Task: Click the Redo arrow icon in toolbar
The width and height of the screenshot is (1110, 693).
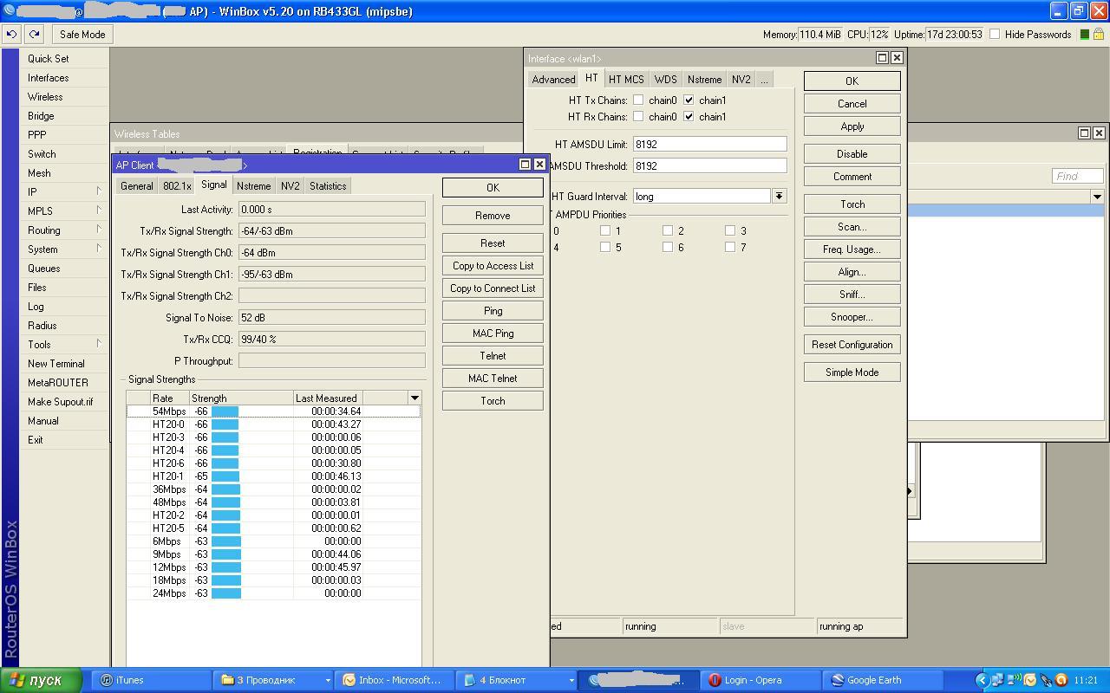Action: pyautogui.click(x=34, y=35)
